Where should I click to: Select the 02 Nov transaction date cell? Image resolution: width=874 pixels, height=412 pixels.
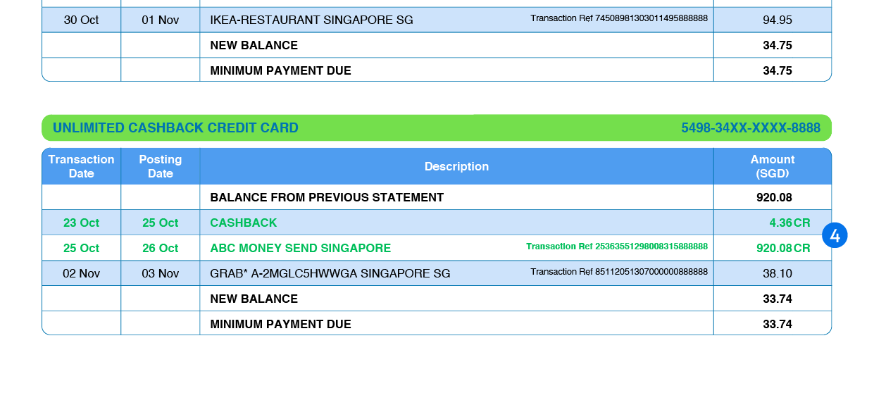pos(81,273)
